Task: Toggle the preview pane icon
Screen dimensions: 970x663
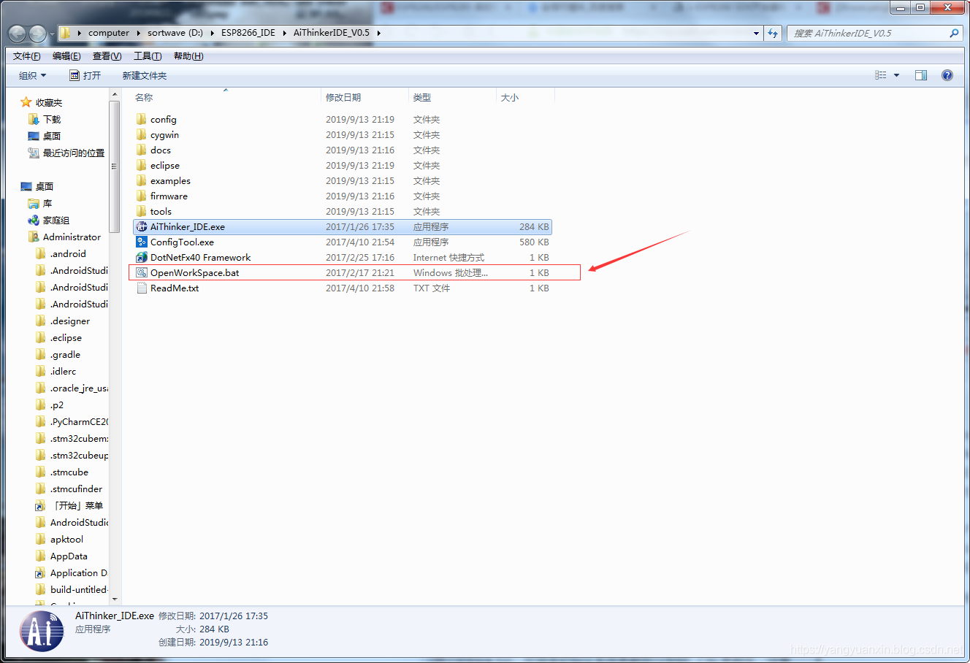Action: (921, 75)
